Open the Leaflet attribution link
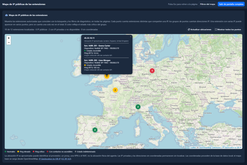 click(x=193, y=148)
